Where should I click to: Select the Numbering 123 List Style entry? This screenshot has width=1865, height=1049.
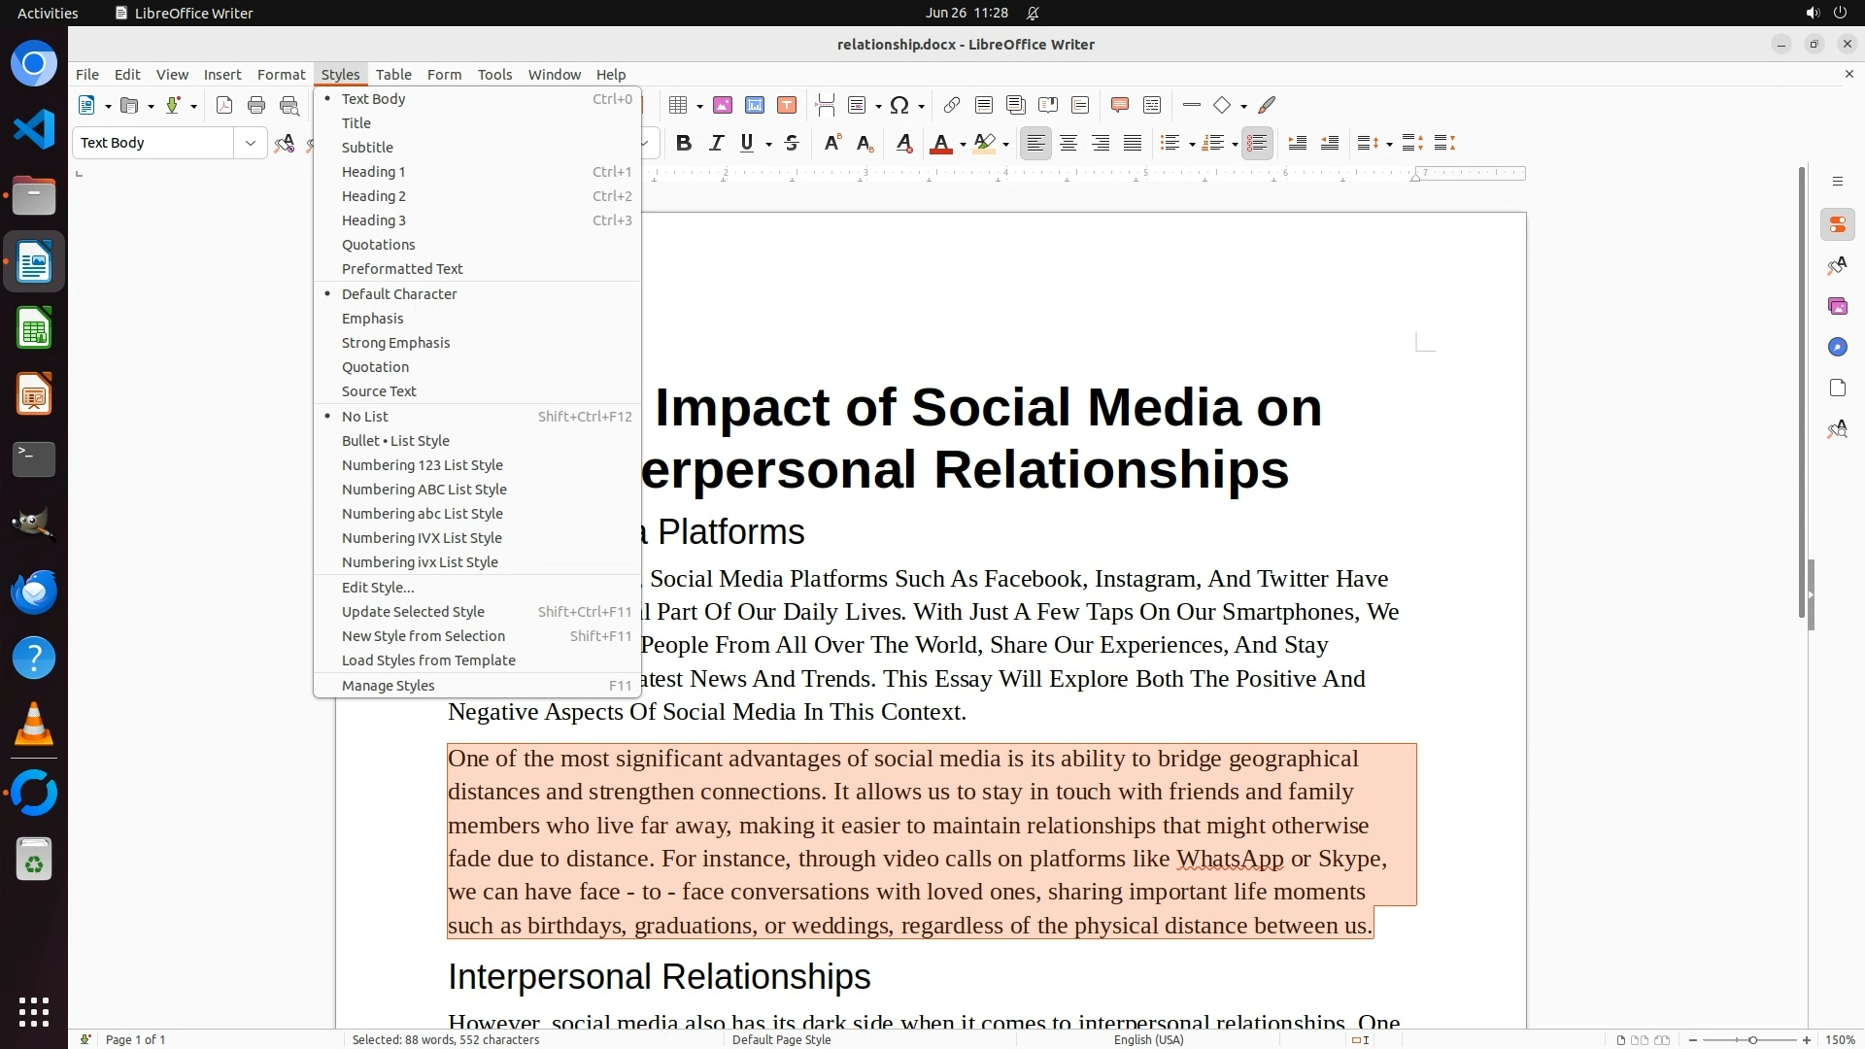[423, 465]
